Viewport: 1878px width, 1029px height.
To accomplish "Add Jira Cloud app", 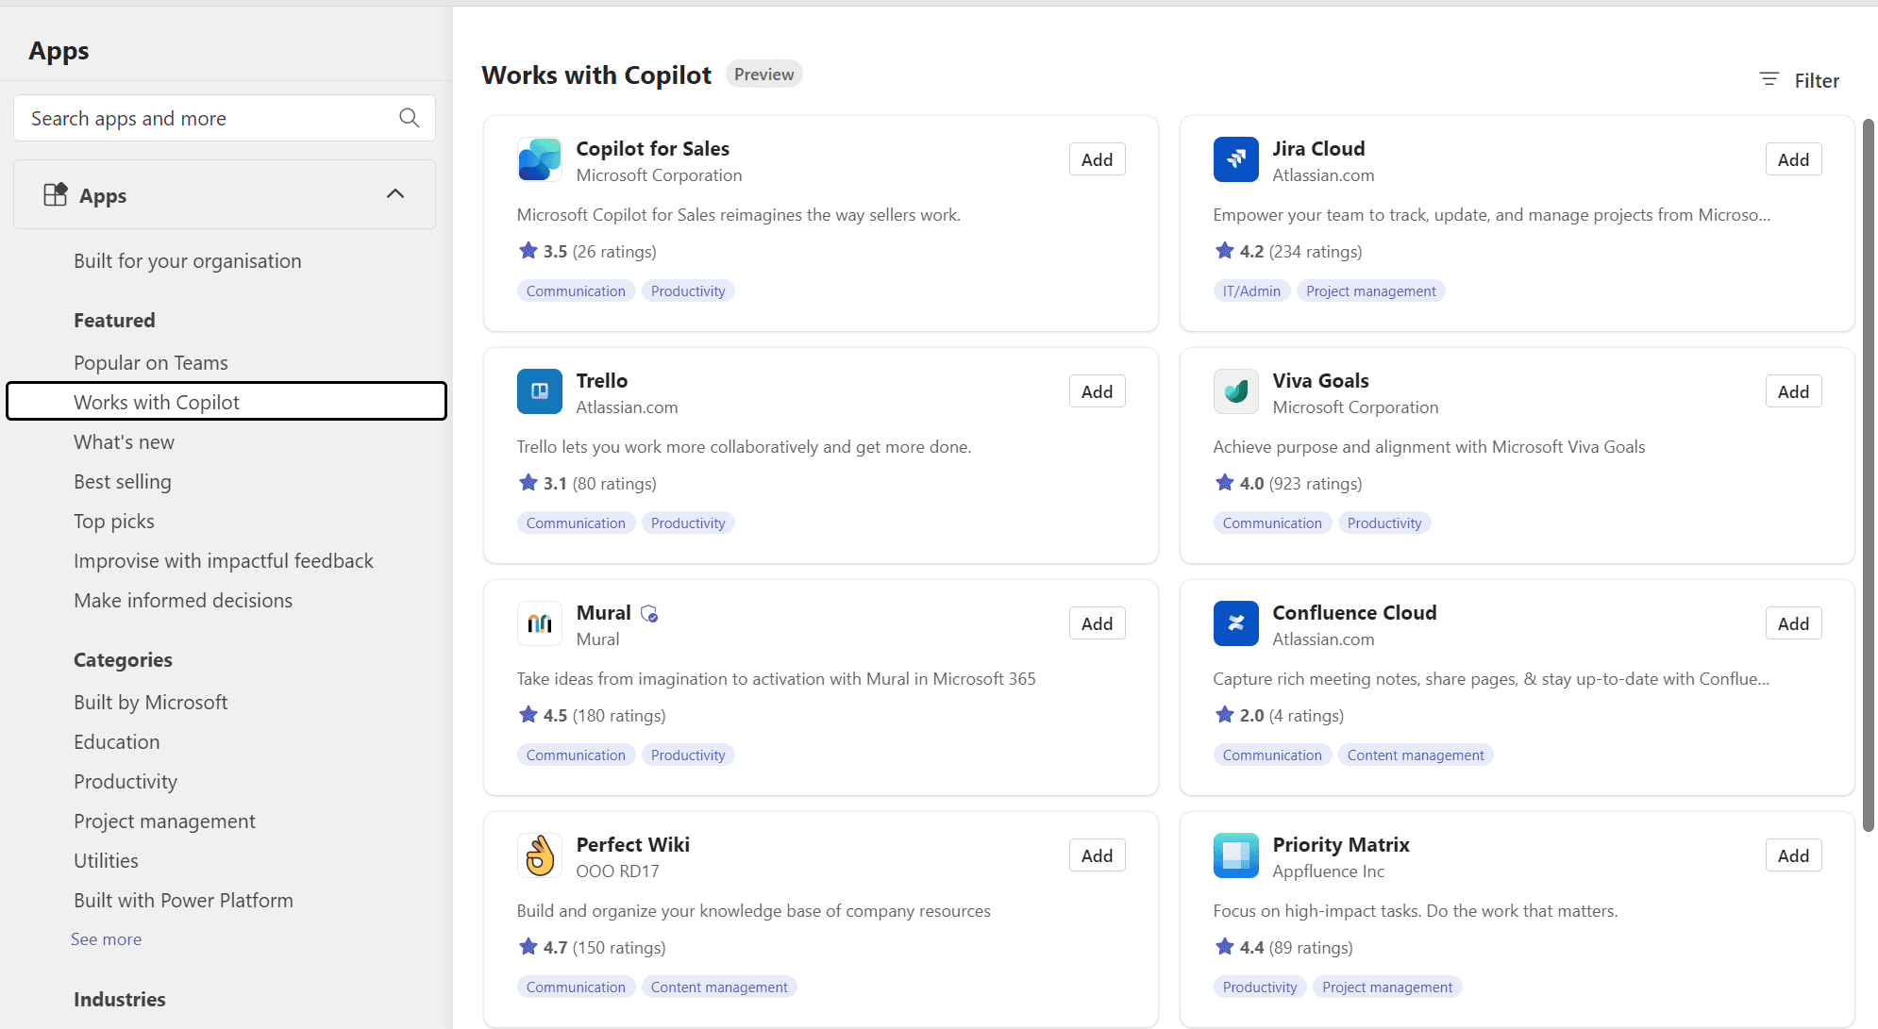I will click(x=1793, y=159).
